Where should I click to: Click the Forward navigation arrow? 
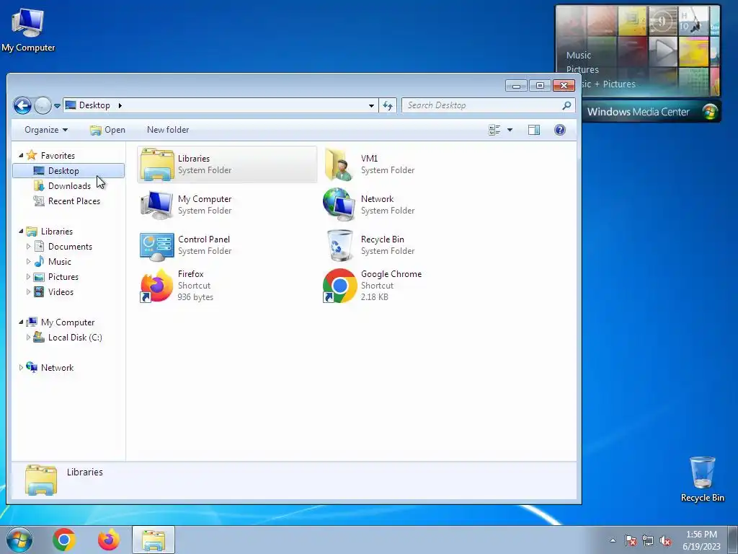[43, 105]
